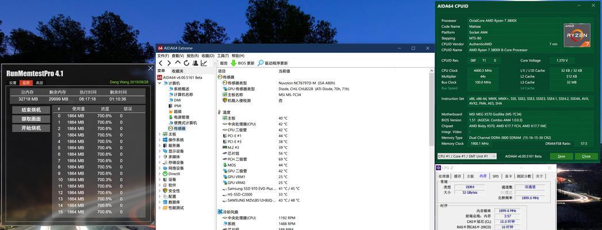The image size is (602, 230).
Task: Open the 报告(R) menu in AIDA64
Action: click(x=193, y=56)
